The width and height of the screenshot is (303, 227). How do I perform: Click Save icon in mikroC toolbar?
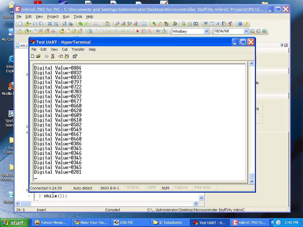click(35, 24)
